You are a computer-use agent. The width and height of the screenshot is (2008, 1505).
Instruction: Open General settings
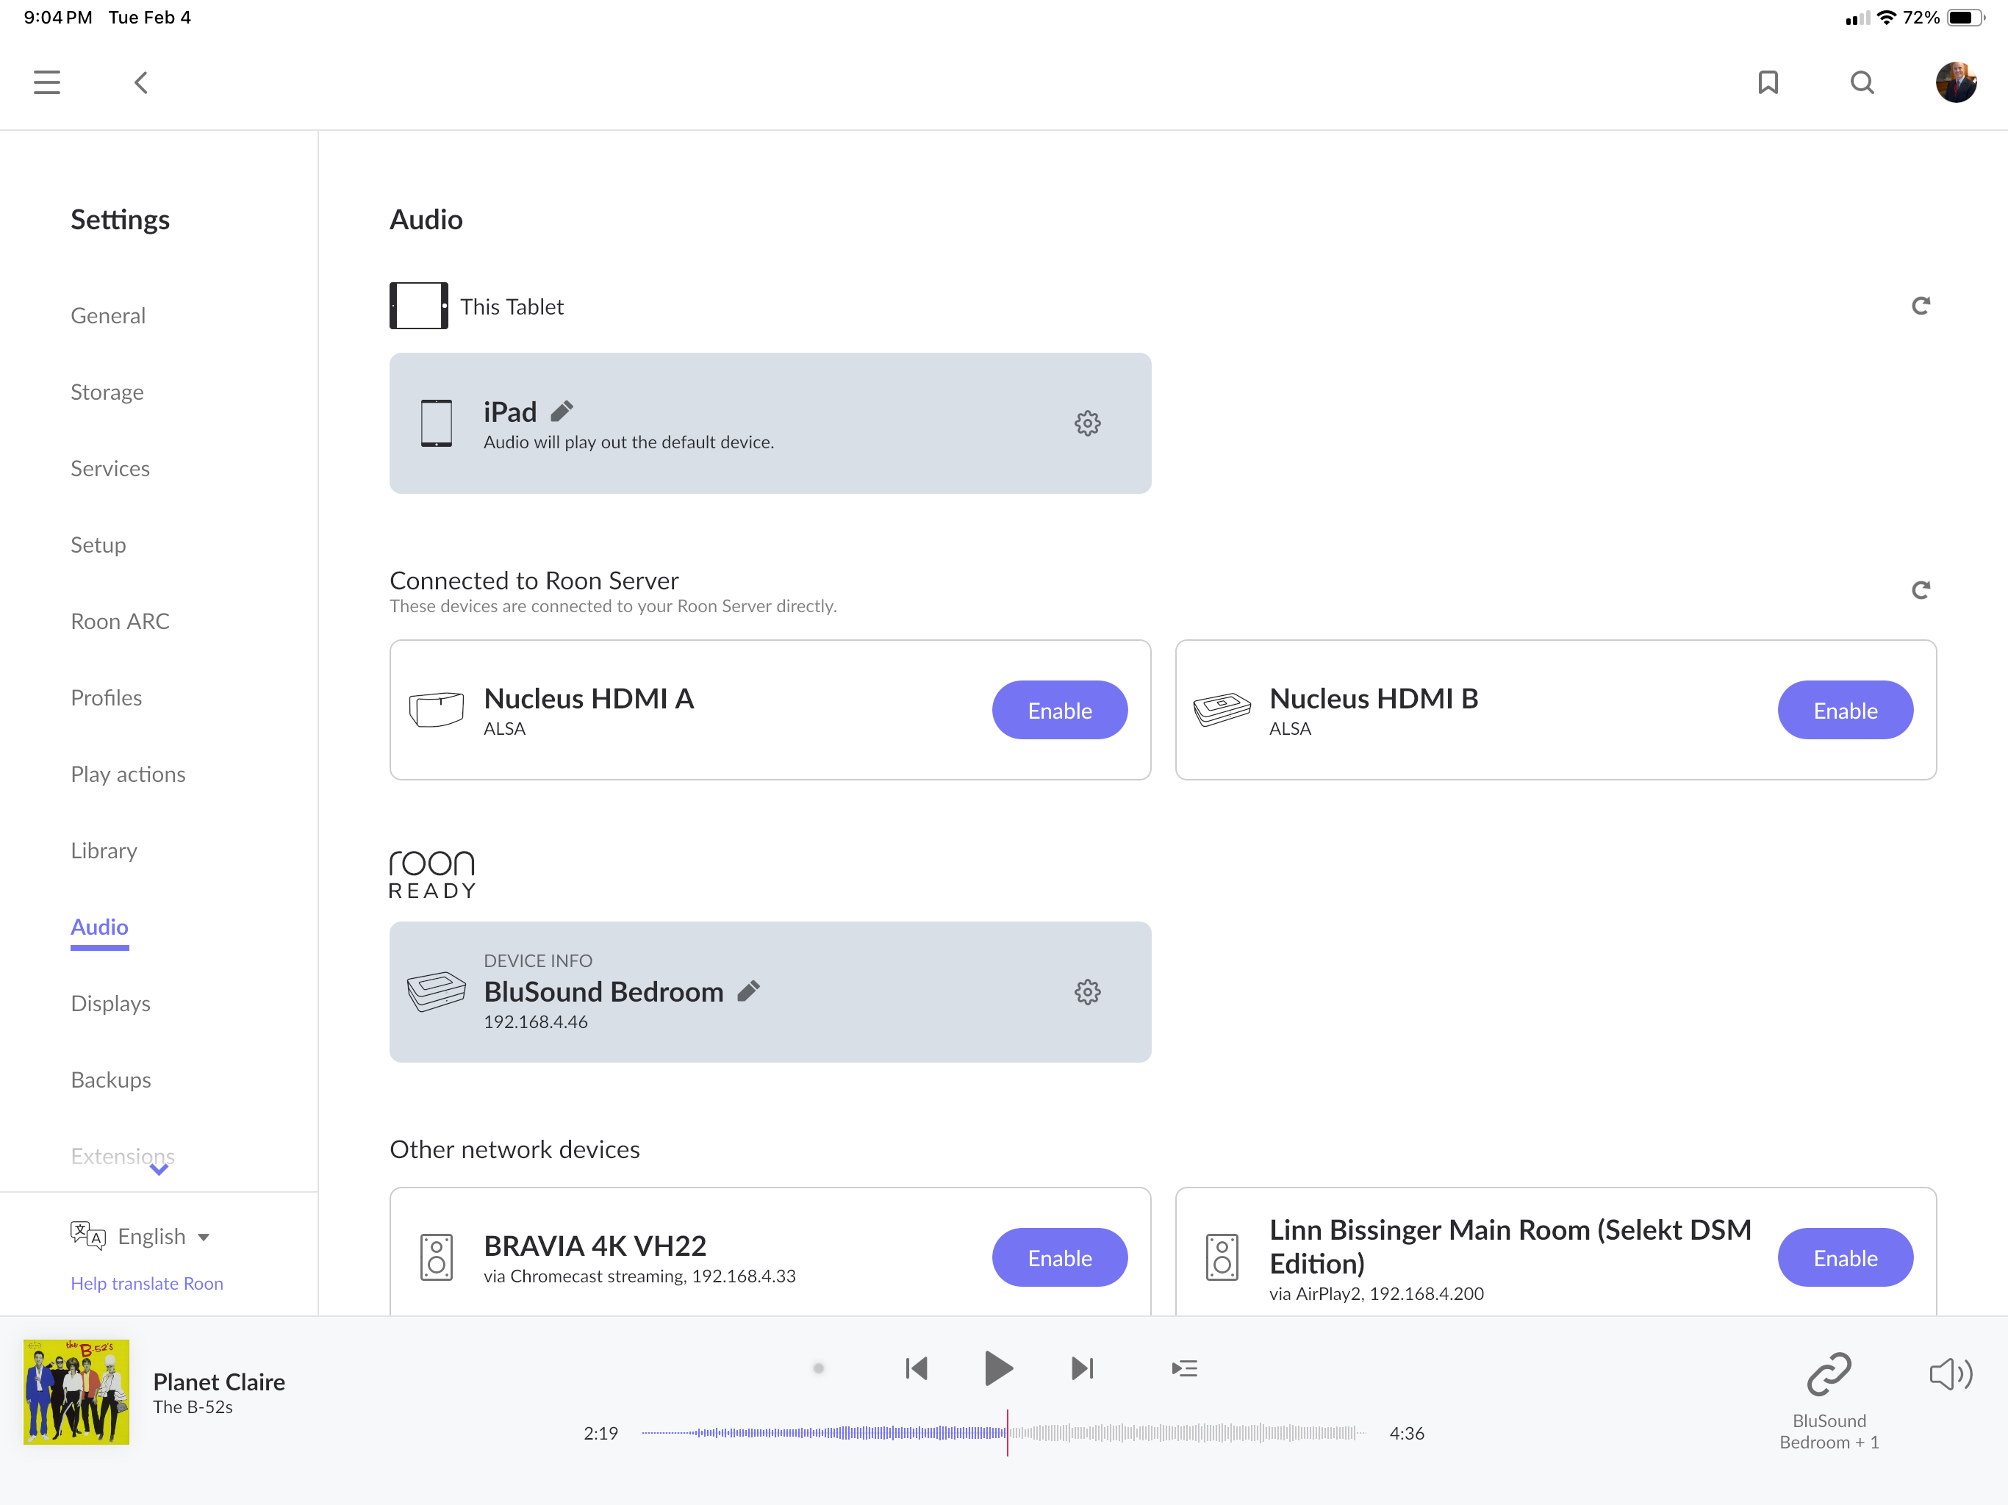[108, 315]
